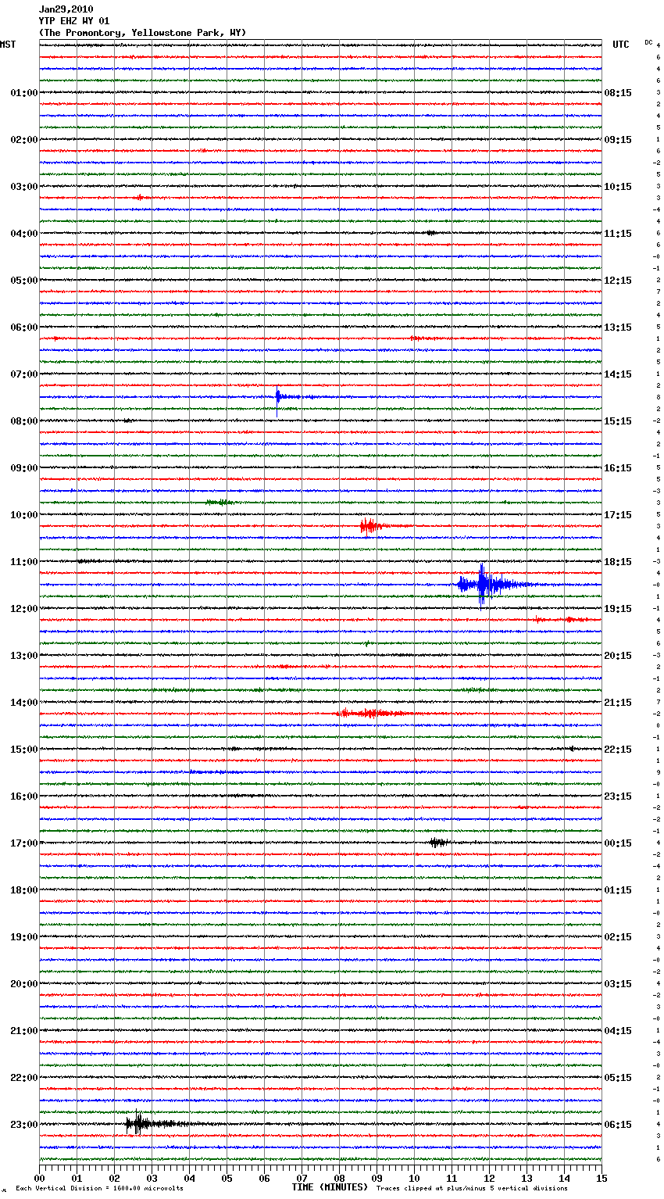Click the 00:15 UTC time label

tap(618, 843)
